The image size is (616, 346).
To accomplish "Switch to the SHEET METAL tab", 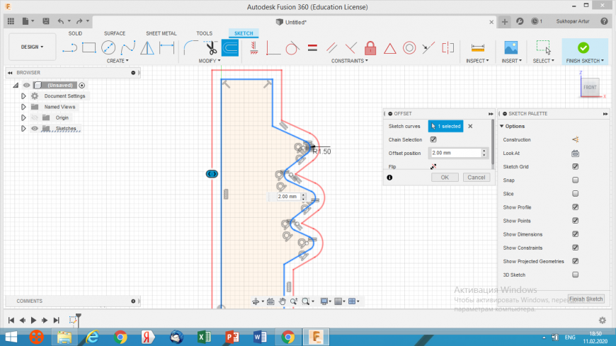I will 161,33.
